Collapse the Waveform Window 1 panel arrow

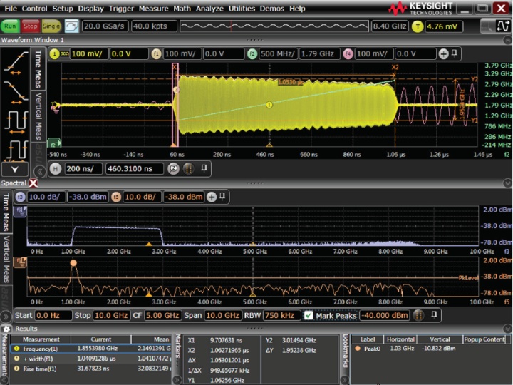[507, 40]
